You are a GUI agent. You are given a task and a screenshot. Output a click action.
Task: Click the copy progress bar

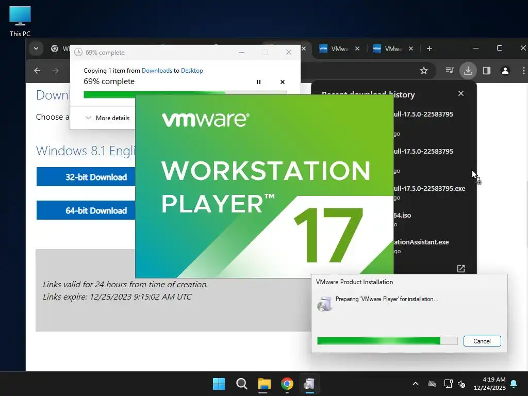(x=185, y=93)
